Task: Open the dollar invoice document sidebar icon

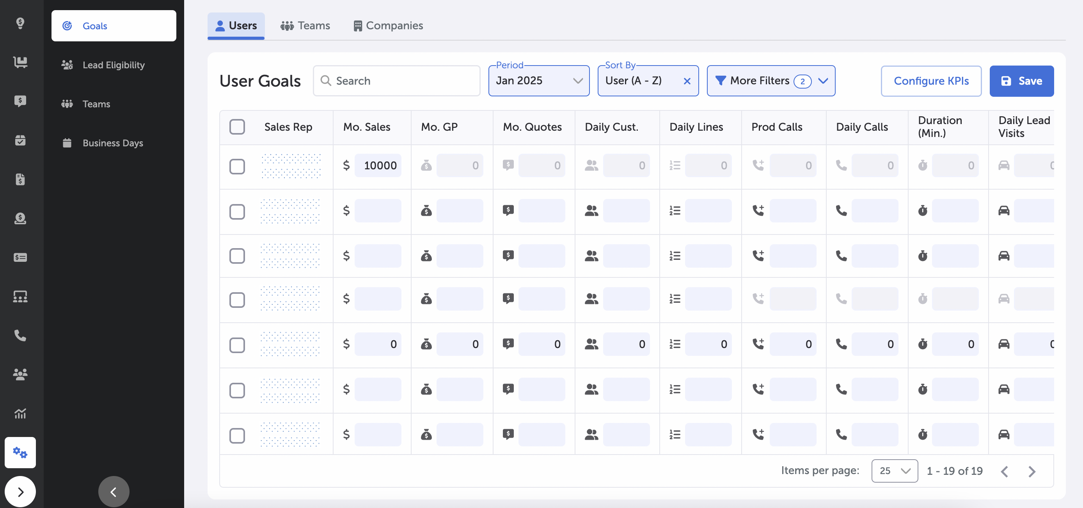Action: (20, 179)
